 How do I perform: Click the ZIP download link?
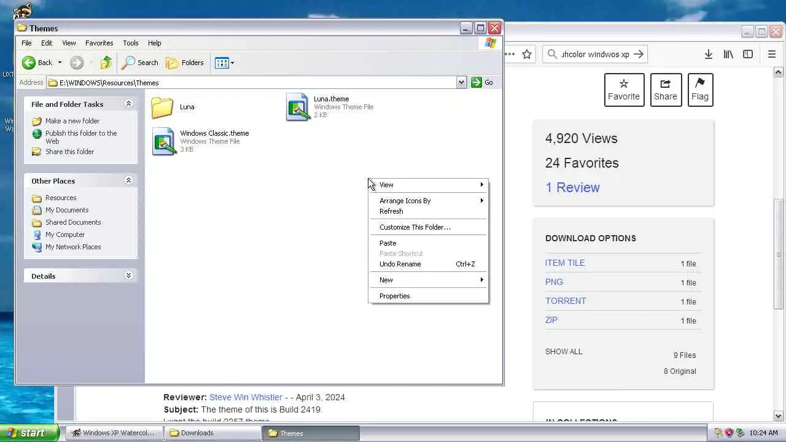coord(551,320)
